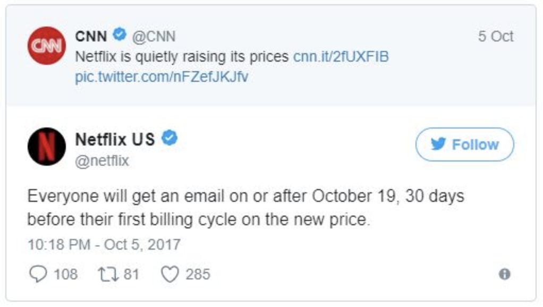Screen dimensions: 543x307
Task: Click the CNN display name
Action: click(91, 36)
